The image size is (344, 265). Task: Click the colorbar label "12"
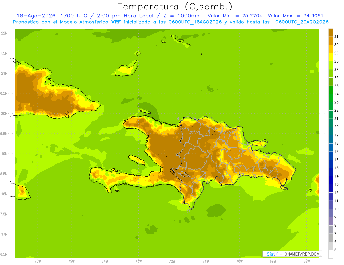(x=337, y=193)
